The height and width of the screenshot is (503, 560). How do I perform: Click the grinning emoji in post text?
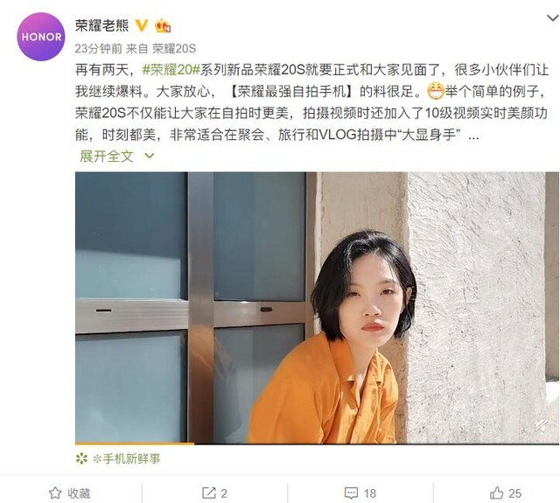click(436, 91)
